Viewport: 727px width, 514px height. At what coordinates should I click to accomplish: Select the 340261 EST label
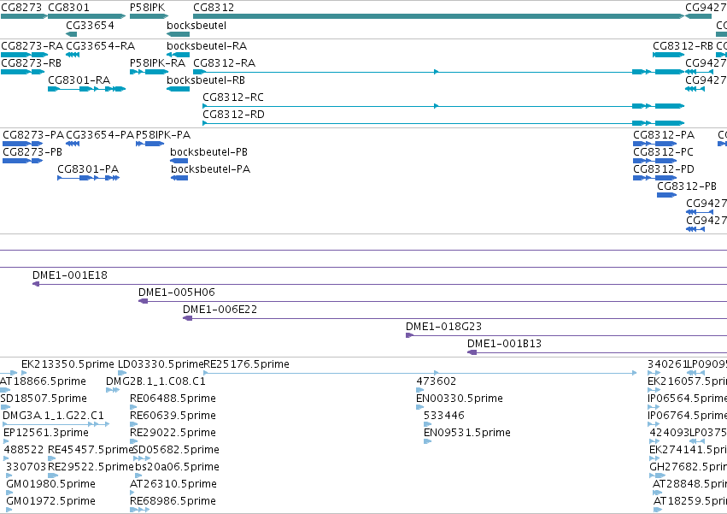coord(668,364)
